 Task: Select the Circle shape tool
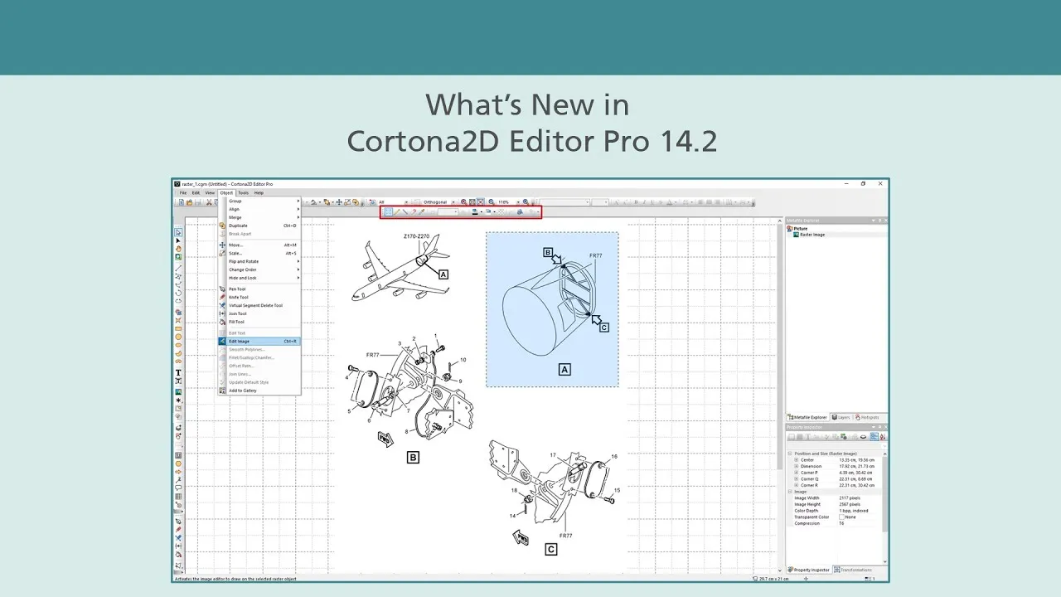click(x=178, y=337)
